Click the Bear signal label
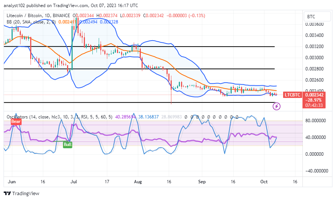Image resolution: width=336 pixels, height=200 pixels. click(16, 121)
